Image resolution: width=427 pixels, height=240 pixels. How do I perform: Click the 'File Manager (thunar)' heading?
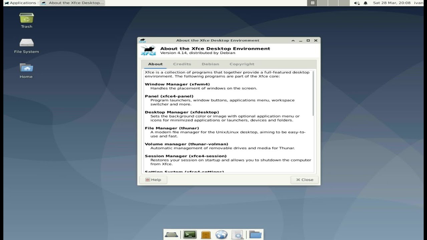(x=172, y=128)
